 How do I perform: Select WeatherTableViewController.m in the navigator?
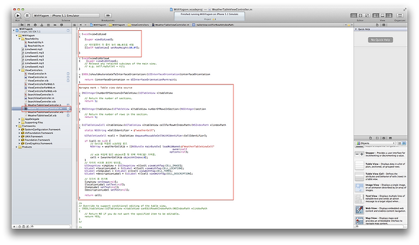42,109
